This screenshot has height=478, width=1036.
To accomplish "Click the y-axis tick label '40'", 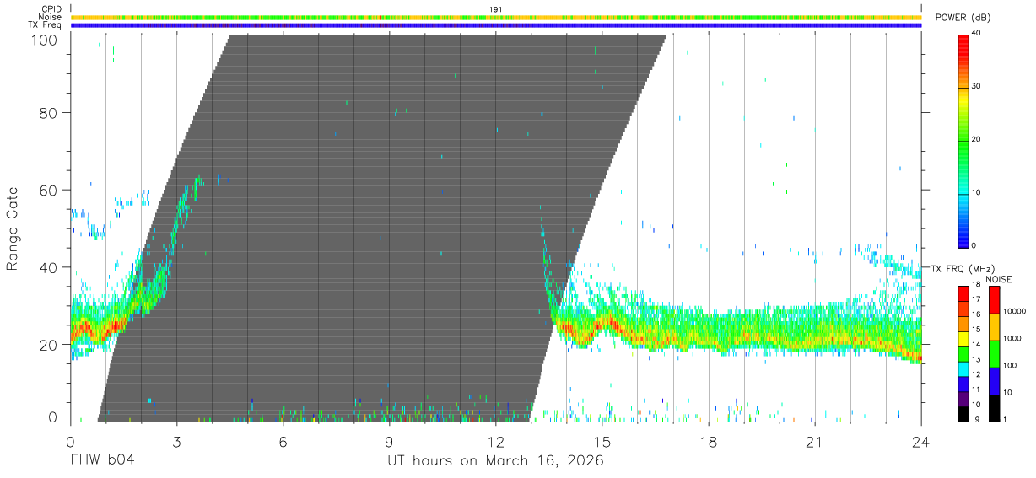I will pyautogui.click(x=50, y=267).
